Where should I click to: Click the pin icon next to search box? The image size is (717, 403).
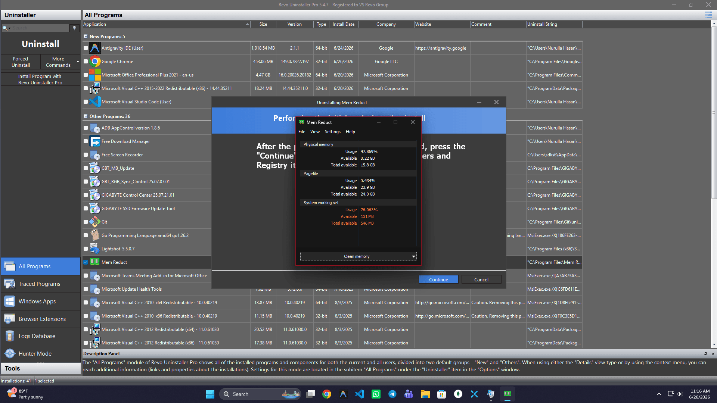coord(75,28)
